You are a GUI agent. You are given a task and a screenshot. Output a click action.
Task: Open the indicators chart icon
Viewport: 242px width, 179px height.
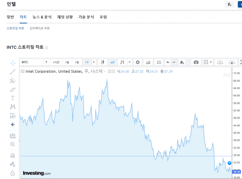click(x=148, y=62)
